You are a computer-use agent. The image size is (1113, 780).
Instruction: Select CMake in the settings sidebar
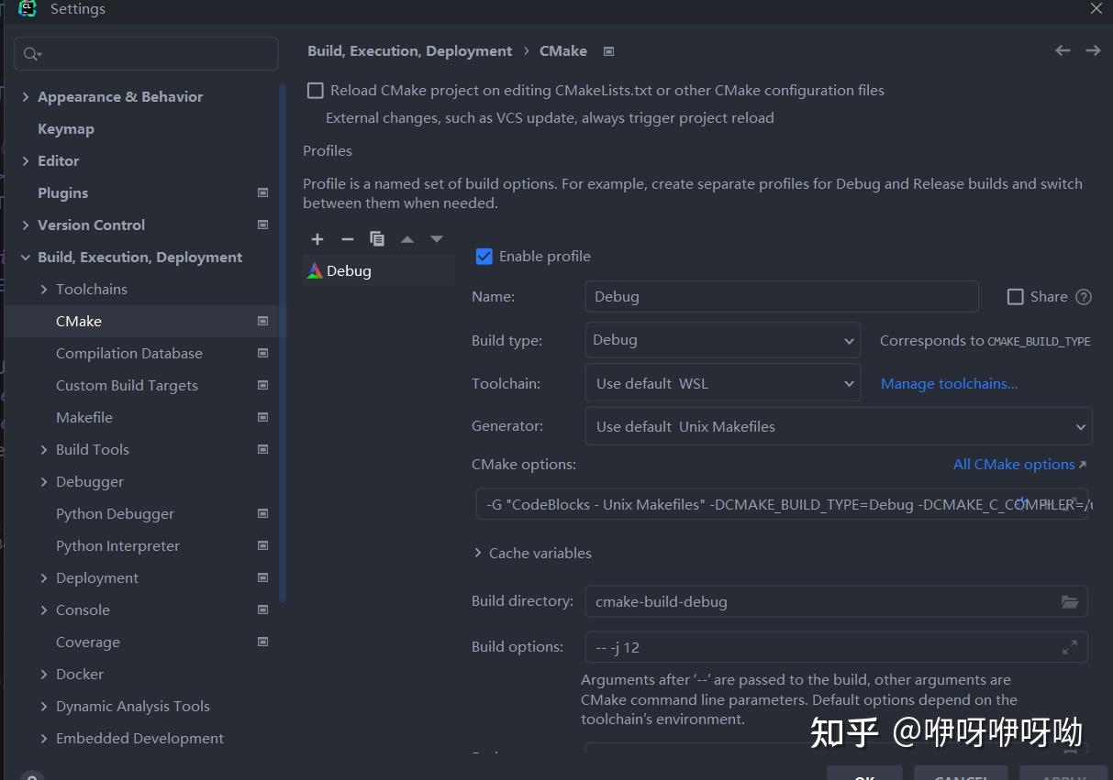click(x=77, y=321)
